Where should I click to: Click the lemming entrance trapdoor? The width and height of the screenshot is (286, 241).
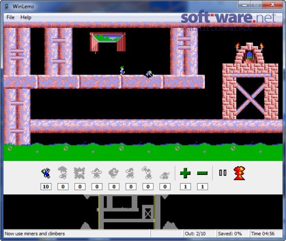point(108,42)
